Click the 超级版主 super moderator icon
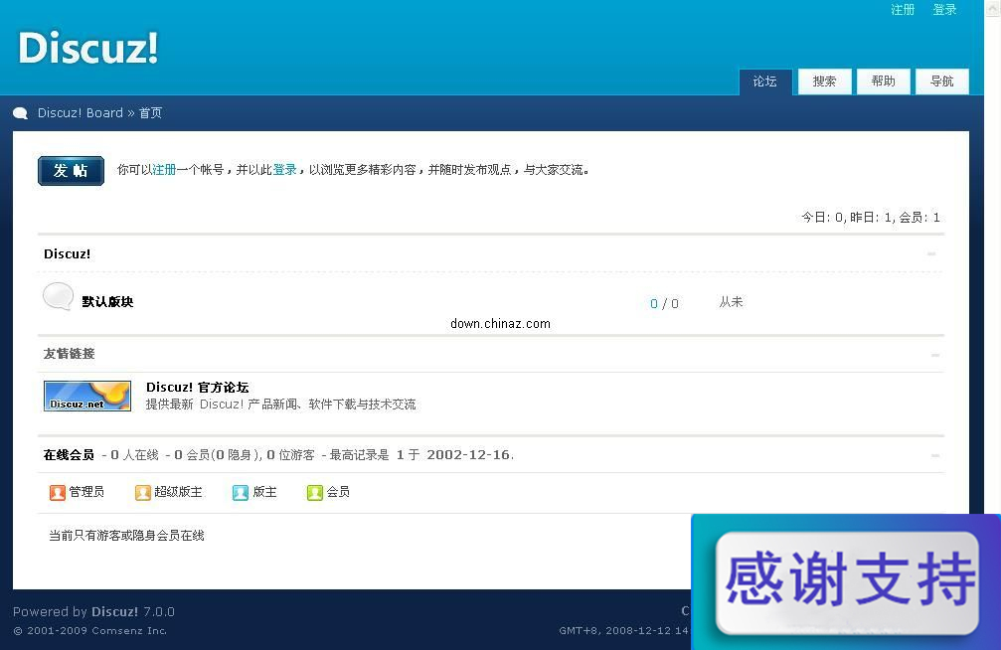 (143, 492)
